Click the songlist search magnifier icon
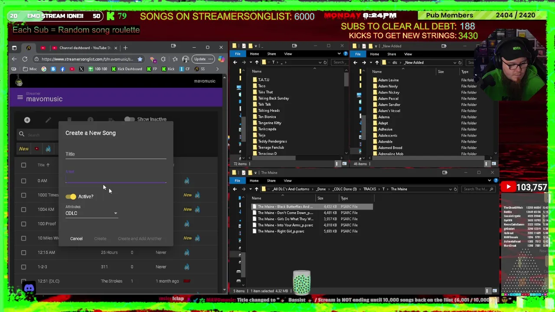This screenshot has height=312, width=555. [x=21, y=134]
